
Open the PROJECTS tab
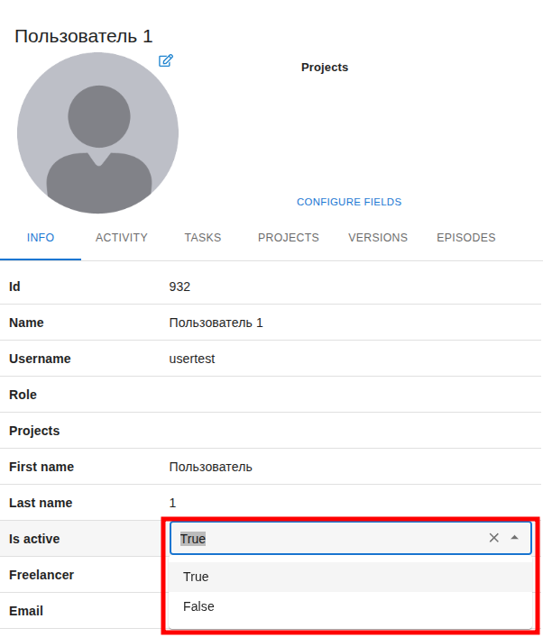288,238
